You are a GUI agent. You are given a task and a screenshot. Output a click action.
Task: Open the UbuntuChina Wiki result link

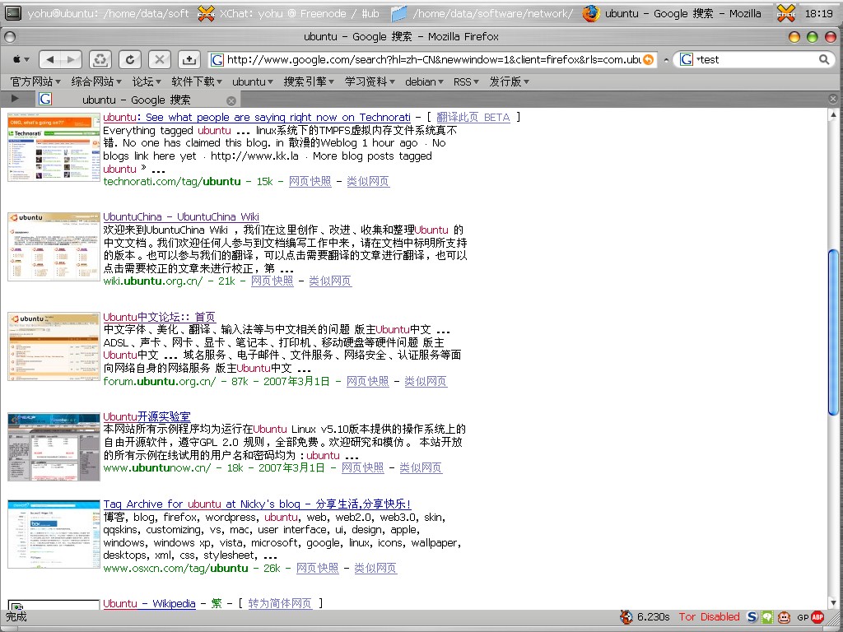181,217
